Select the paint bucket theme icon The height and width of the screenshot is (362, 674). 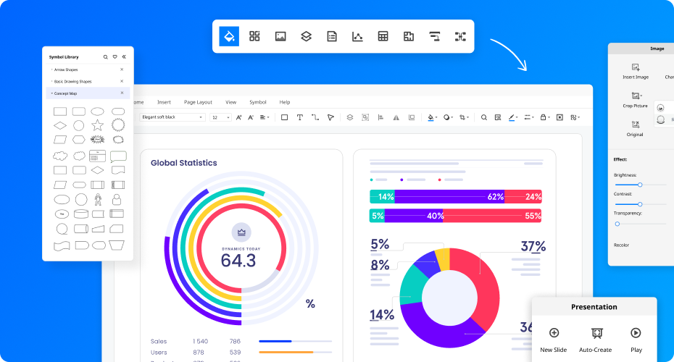229,36
